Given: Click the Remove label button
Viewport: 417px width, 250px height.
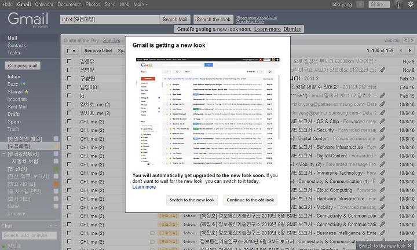Looking at the screenshot, I should (x=98, y=50).
